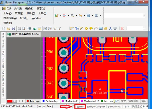Image resolution: width=152 pixels, height=109 pixels.
Task: Open the 工程(C) menu
Action: pyautogui.click(x=7, y=13)
